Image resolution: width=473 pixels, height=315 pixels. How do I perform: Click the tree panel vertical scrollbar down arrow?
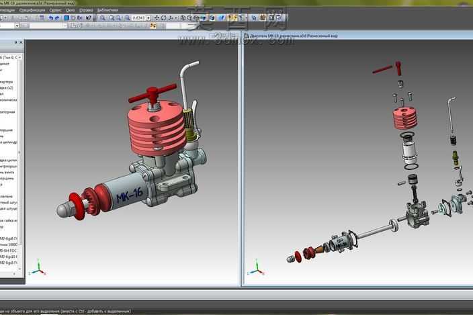[20, 269]
